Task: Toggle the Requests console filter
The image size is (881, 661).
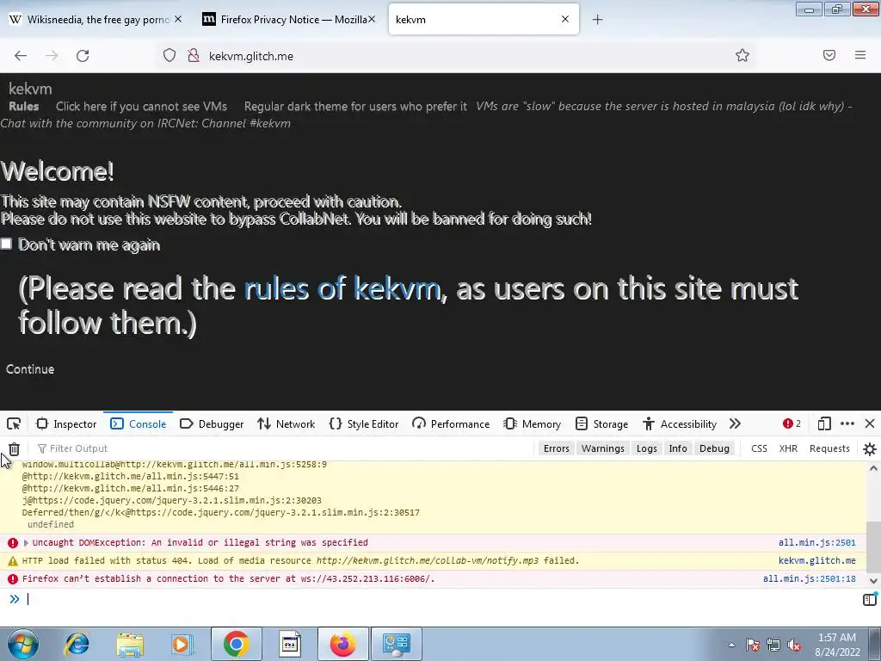Action: 829,448
